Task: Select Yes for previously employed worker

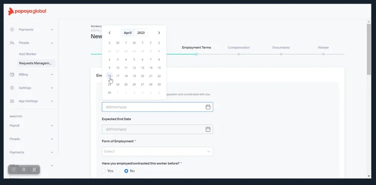Action: click(104, 171)
